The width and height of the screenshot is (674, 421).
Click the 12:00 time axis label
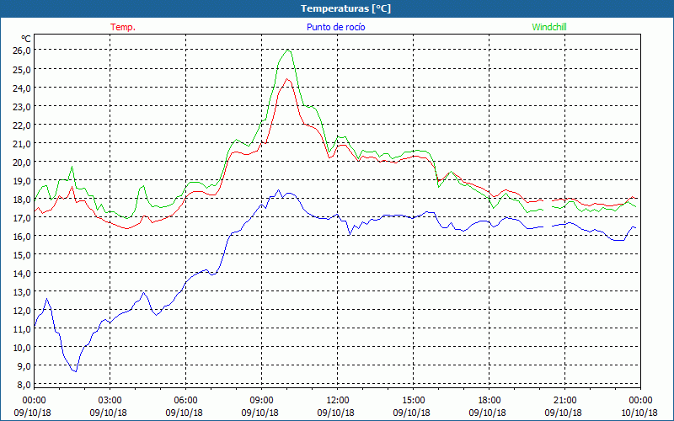click(338, 401)
